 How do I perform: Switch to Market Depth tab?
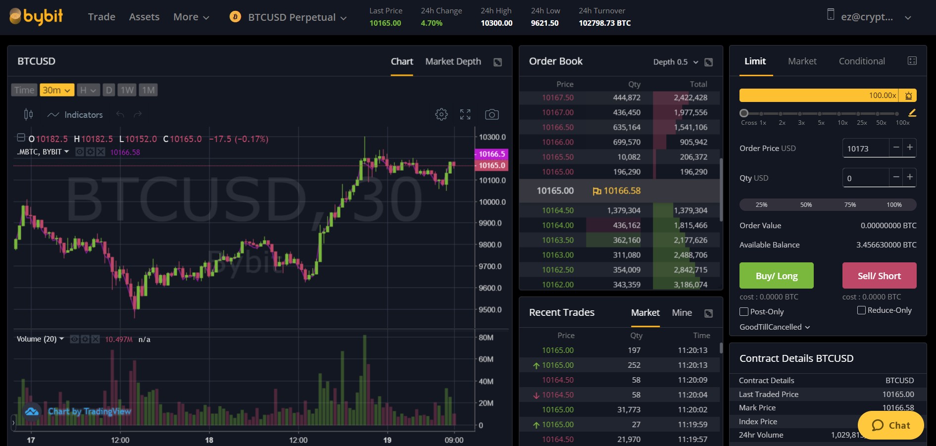tap(453, 61)
